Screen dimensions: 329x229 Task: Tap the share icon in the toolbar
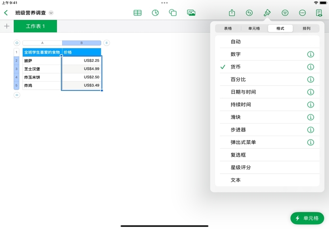(232, 13)
